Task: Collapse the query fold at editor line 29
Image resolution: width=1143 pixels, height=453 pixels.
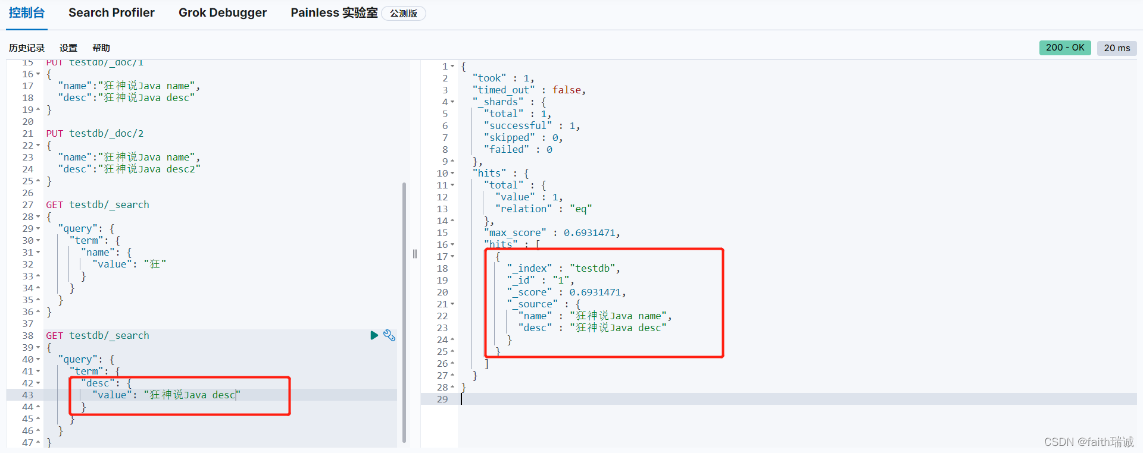Action: coord(38,229)
